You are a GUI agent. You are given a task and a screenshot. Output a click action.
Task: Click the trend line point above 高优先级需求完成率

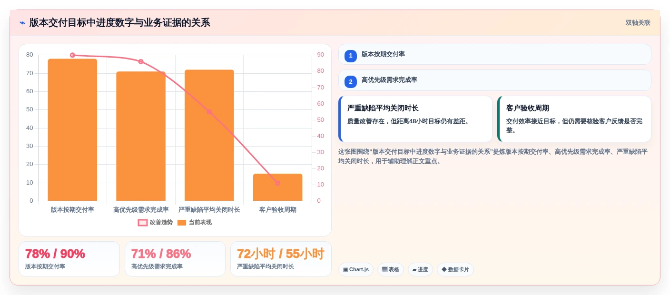click(141, 62)
